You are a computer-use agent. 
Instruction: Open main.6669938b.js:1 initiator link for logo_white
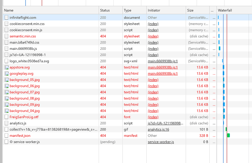click(x=163, y=61)
